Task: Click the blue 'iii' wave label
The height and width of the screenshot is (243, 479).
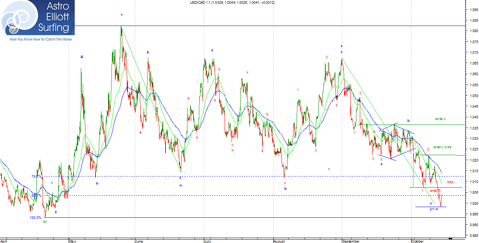Action: [82, 57]
